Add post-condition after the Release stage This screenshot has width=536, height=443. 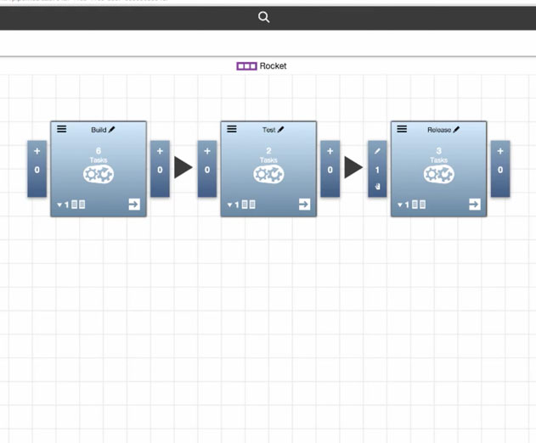coord(500,151)
